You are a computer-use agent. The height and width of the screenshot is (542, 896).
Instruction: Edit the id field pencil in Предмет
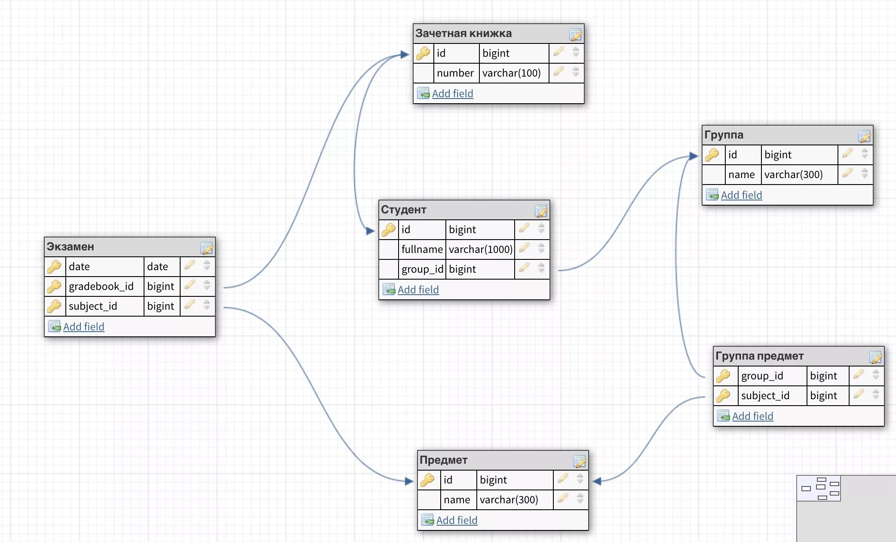(x=563, y=478)
